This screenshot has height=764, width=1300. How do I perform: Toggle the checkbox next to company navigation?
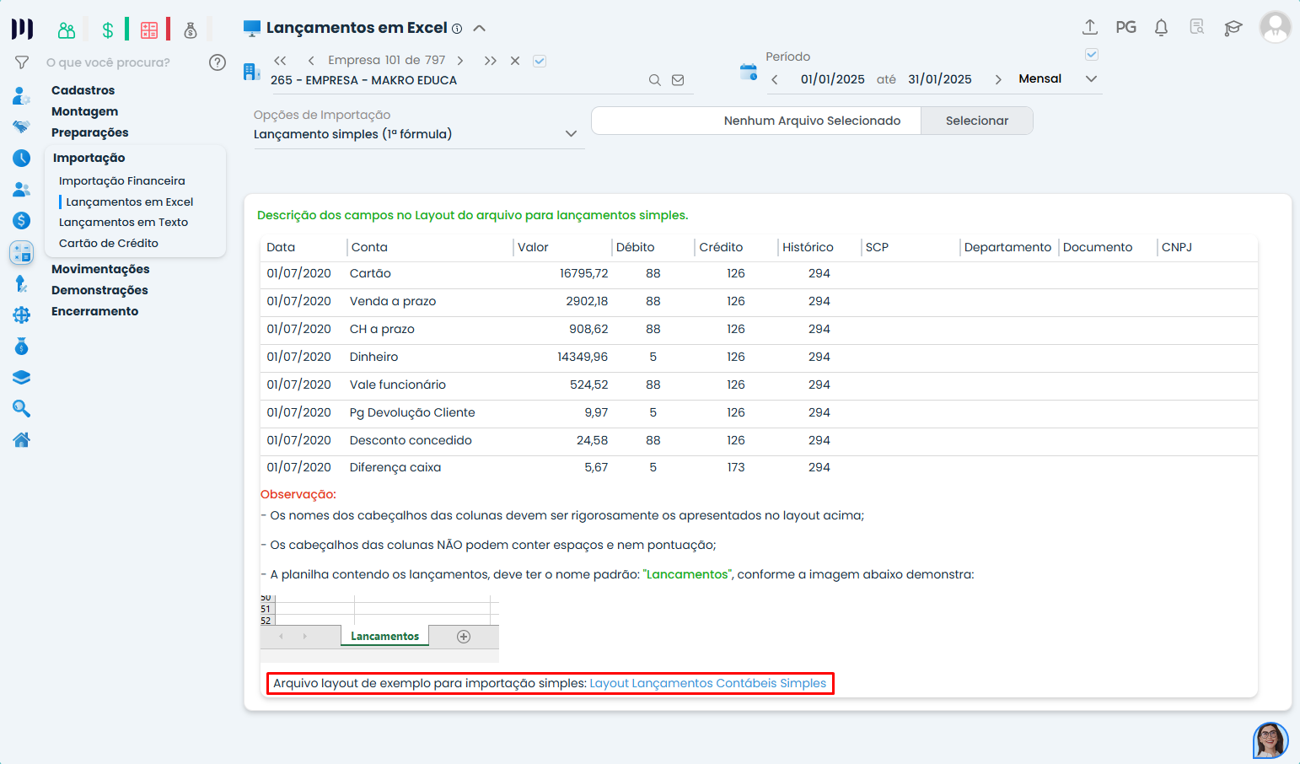pyautogui.click(x=540, y=61)
